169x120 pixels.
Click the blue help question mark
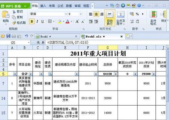tap(139, 6)
